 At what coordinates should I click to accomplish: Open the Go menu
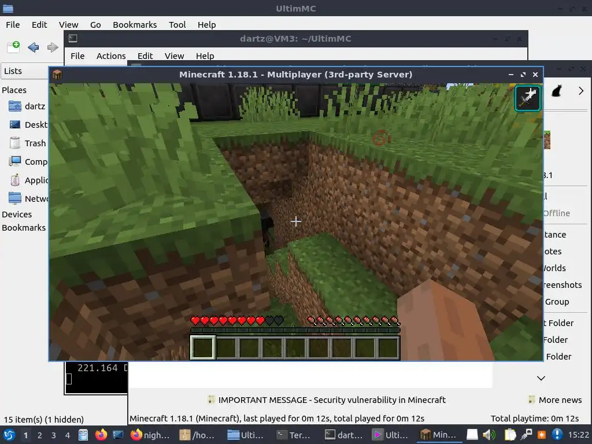point(95,24)
